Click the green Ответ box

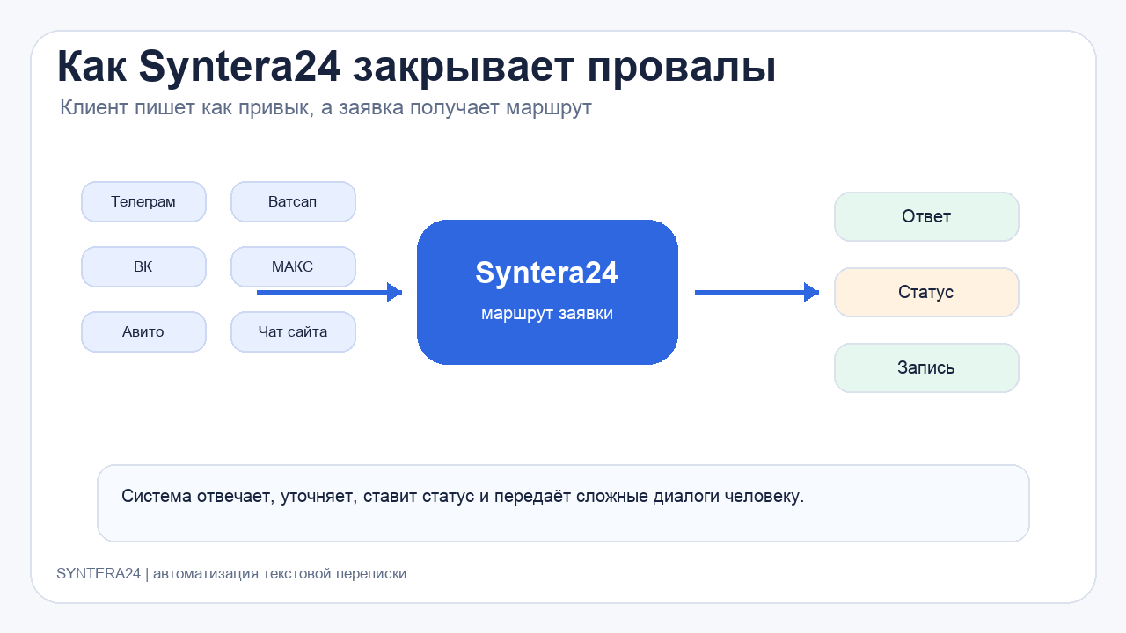[926, 216]
